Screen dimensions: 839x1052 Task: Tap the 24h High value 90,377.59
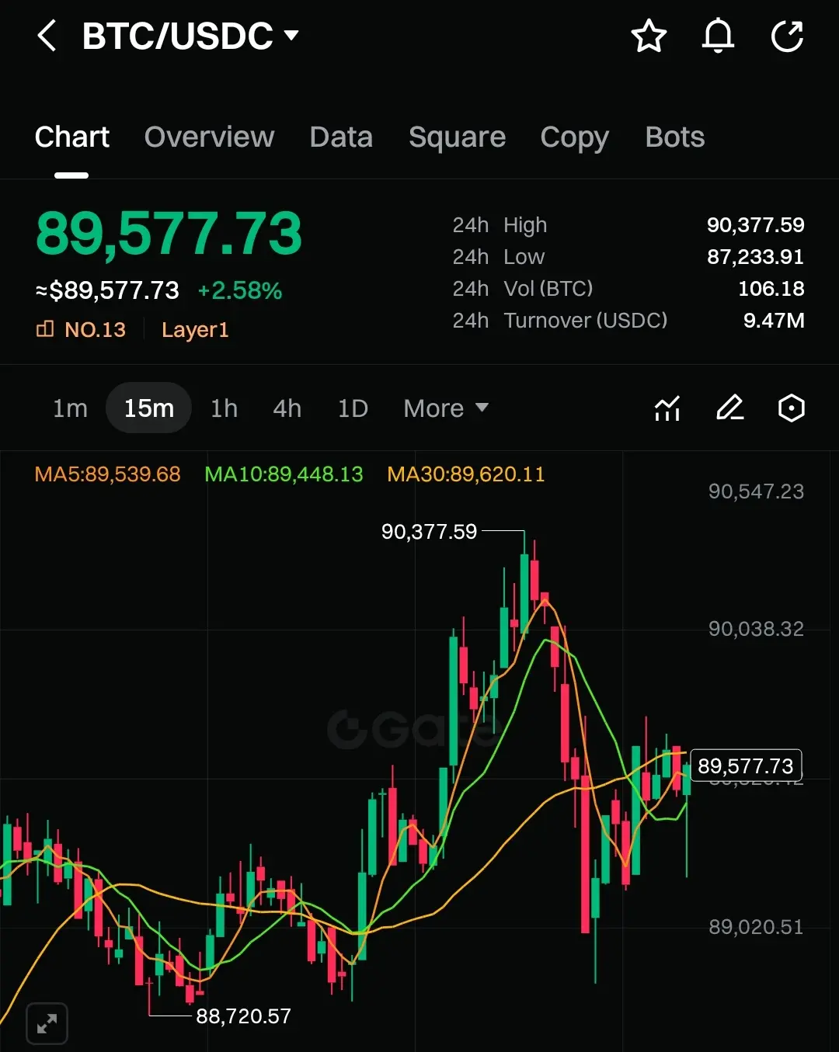755,225
